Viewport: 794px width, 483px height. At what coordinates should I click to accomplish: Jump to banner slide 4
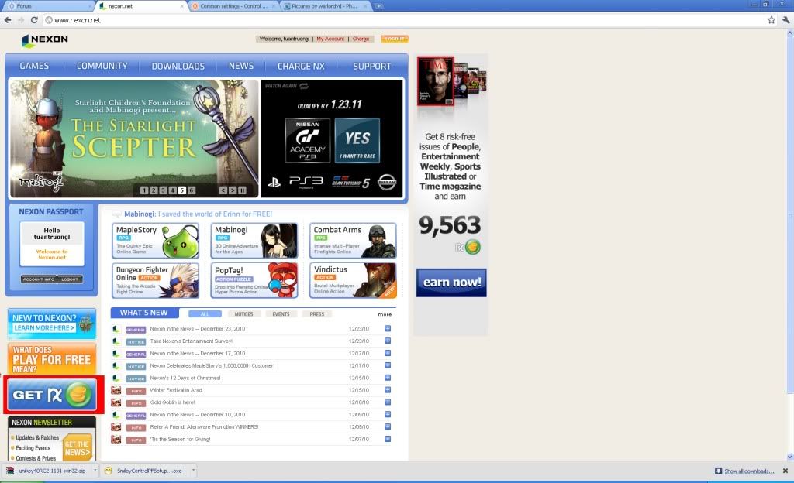tap(173, 190)
